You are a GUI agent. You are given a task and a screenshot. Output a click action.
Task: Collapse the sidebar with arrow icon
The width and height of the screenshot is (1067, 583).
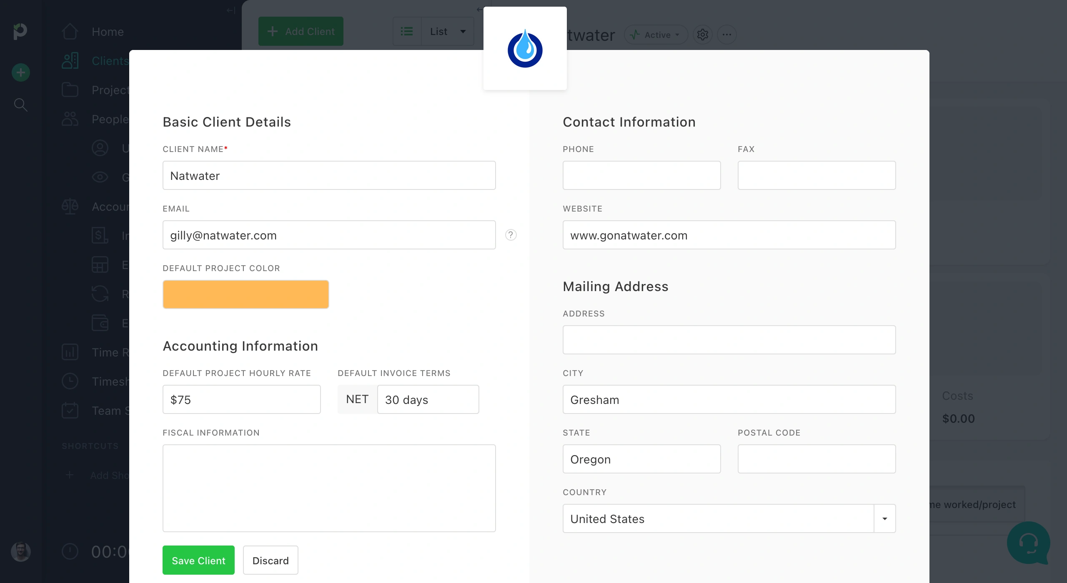click(x=231, y=10)
